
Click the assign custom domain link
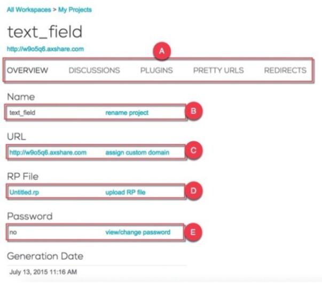coord(137,153)
